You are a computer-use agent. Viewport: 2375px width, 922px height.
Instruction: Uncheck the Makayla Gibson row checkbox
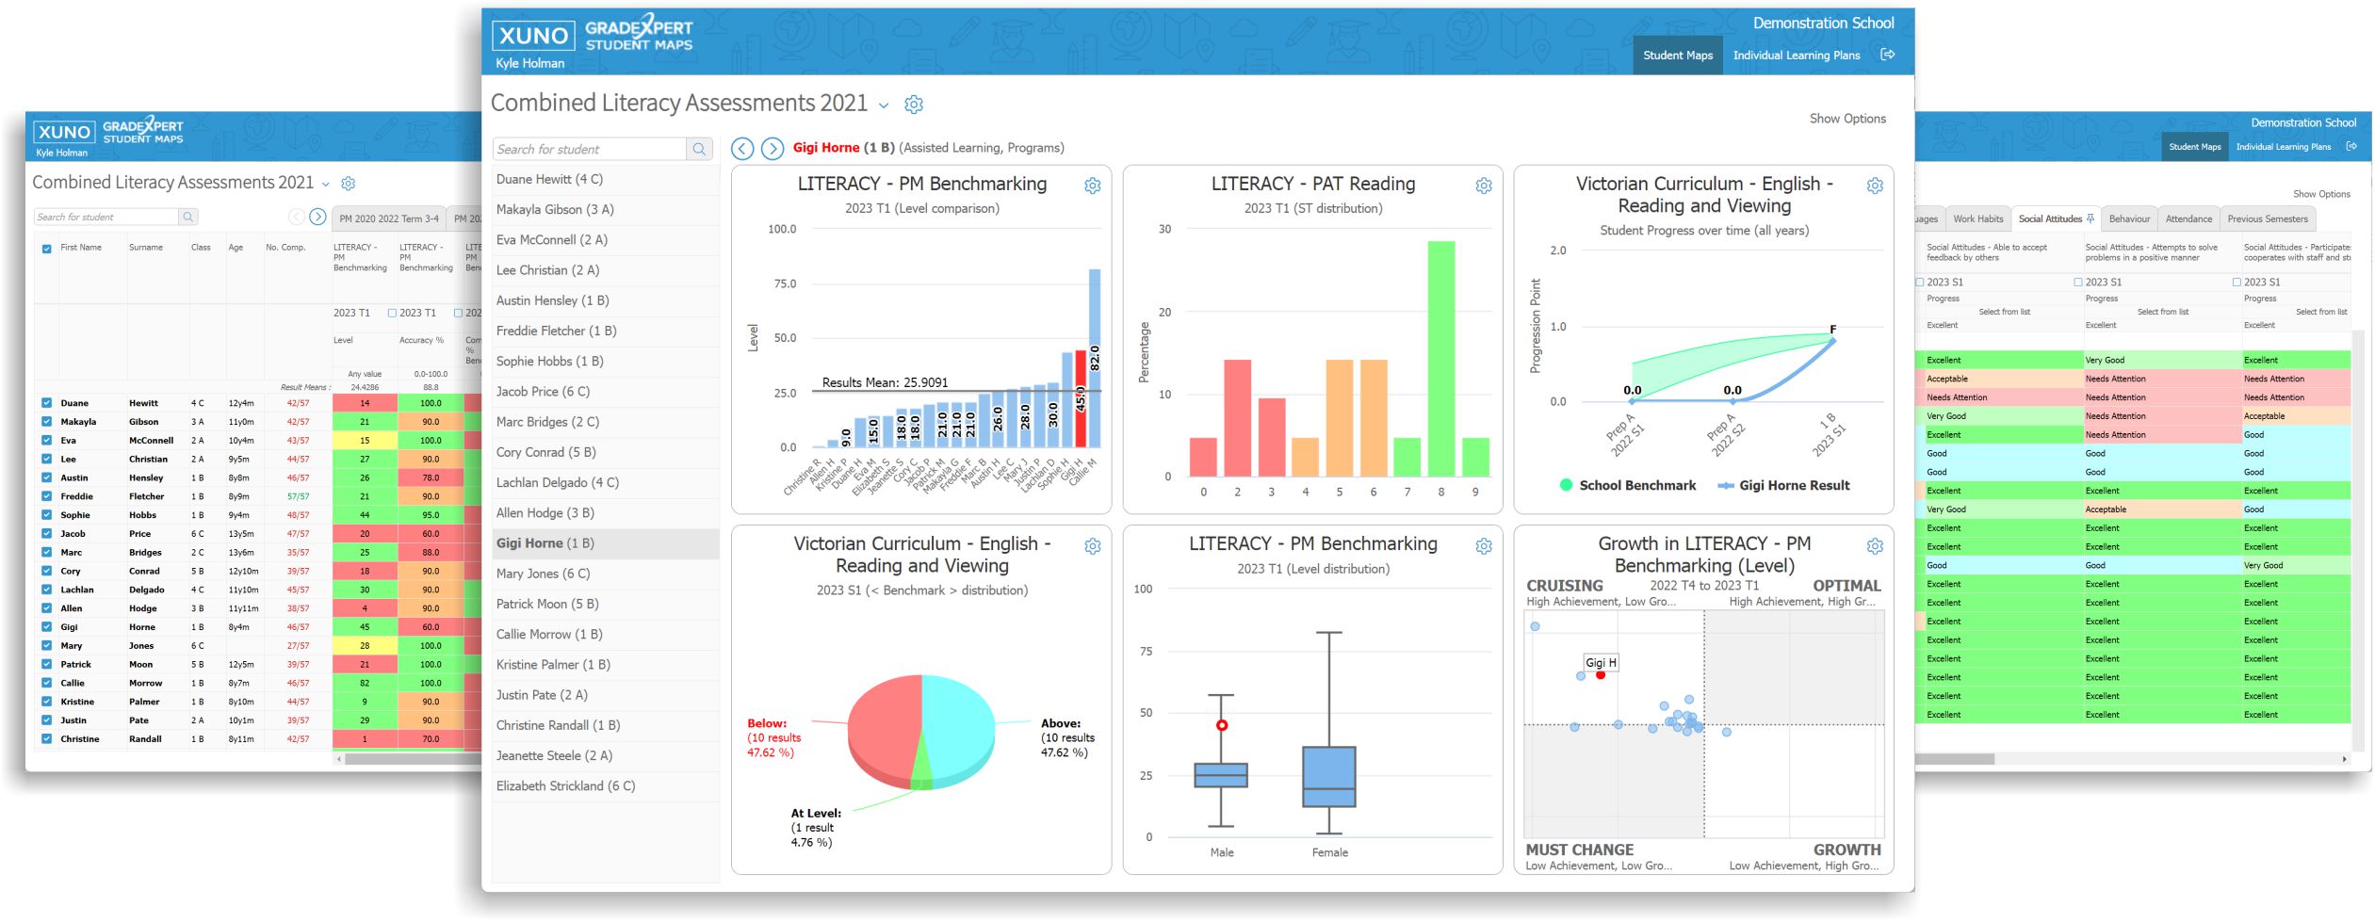click(47, 422)
